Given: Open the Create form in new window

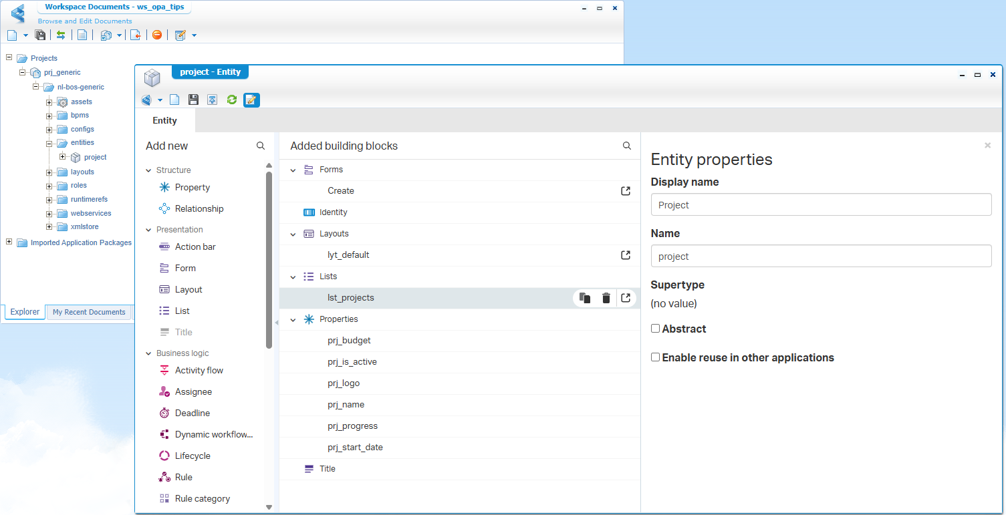Looking at the screenshot, I should point(626,191).
